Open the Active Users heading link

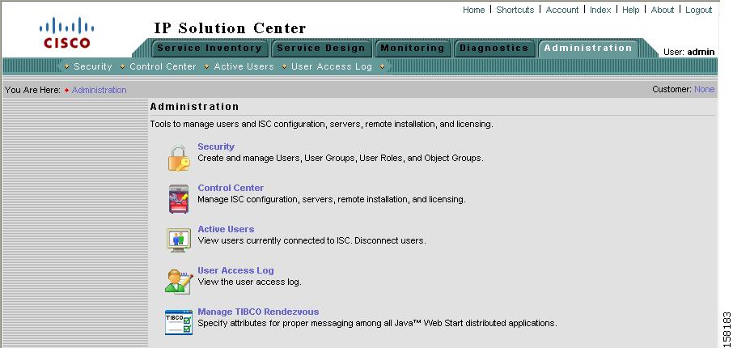pos(226,229)
